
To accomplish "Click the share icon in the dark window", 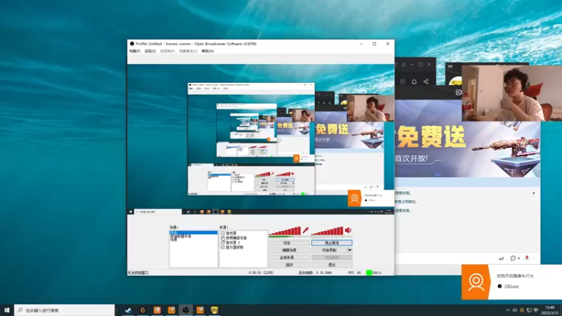I will click(426, 81).
